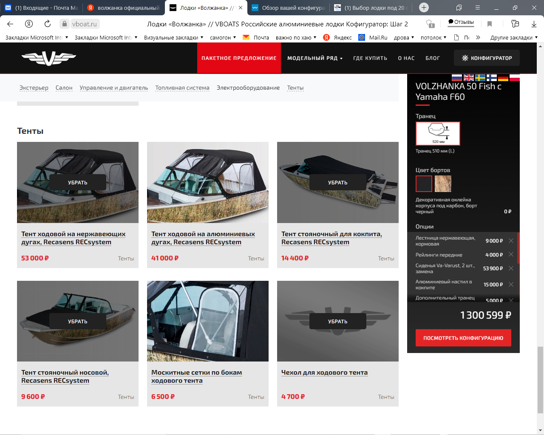
Task: Switch the site to the Russian flag language
Action: tap(457, 78)
